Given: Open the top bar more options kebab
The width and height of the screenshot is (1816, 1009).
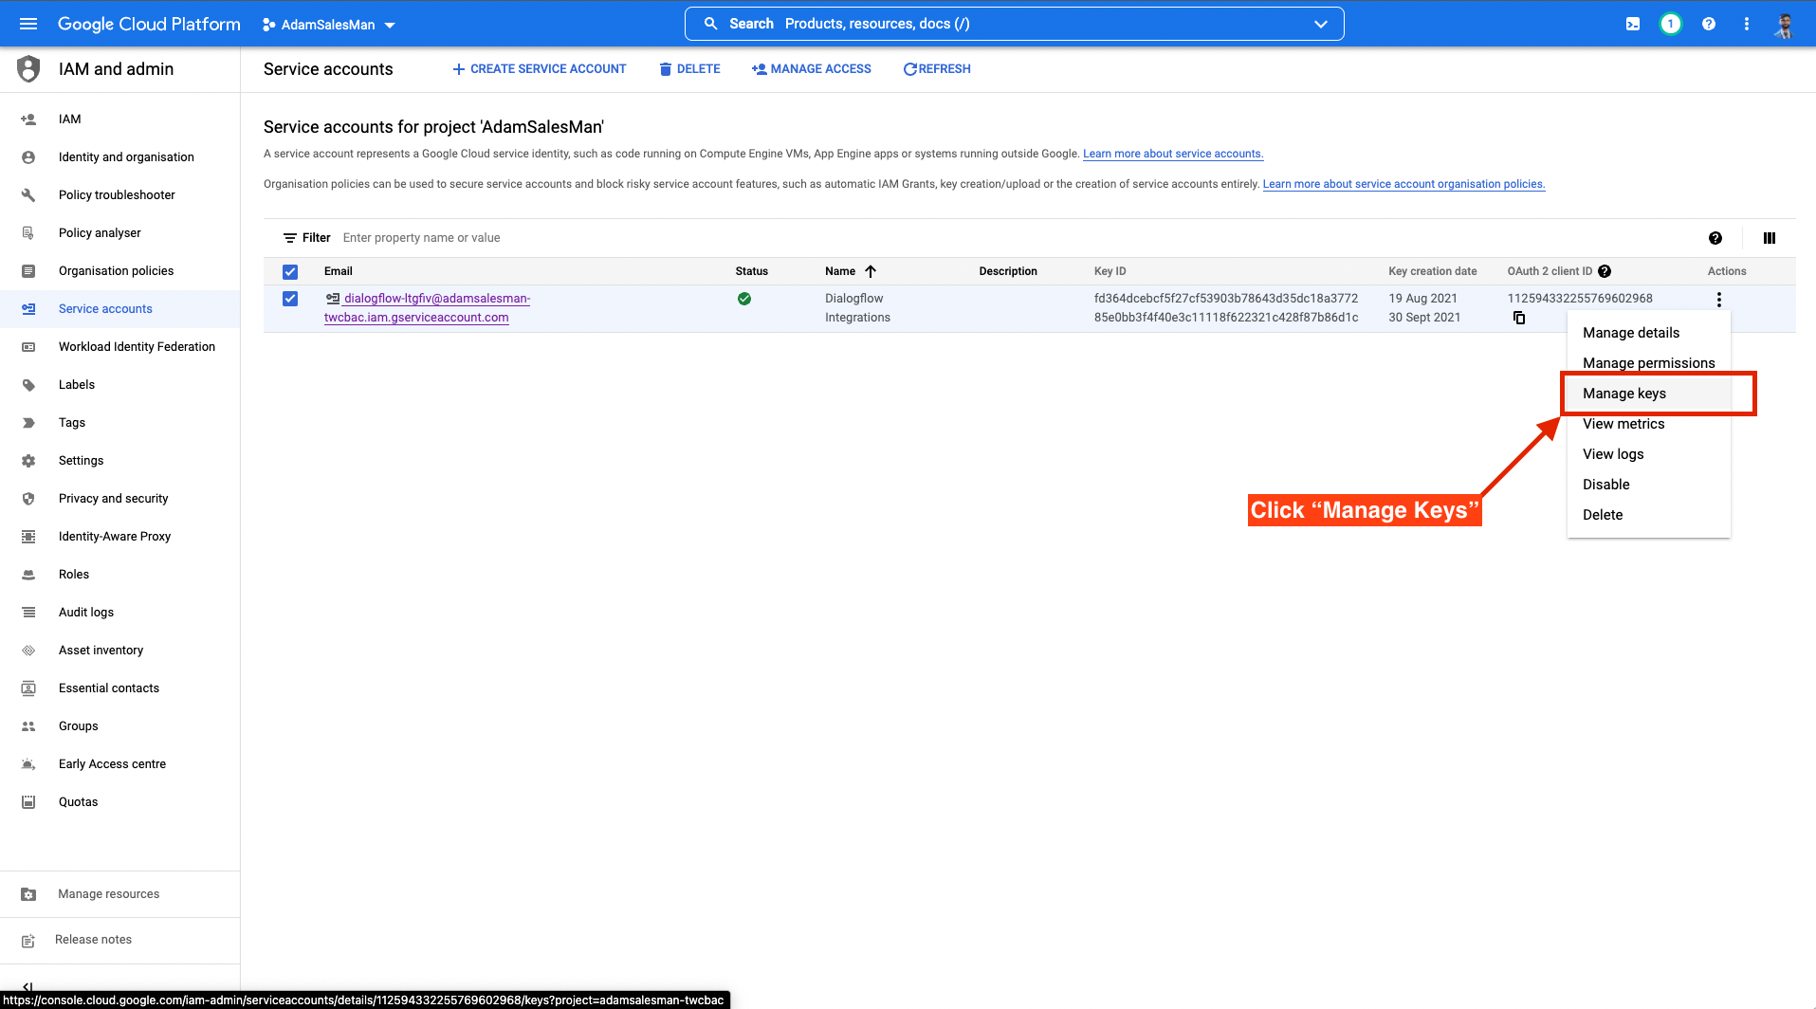Looking at the screenshot, I should (x=1747, y=25).
